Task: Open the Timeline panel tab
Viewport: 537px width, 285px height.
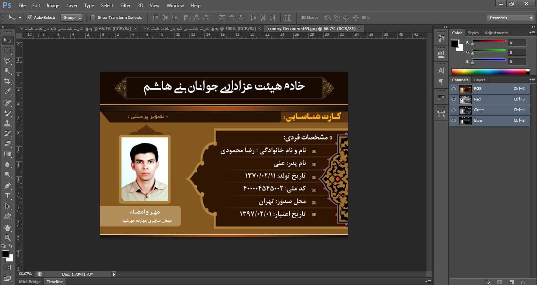Action: (55, 282)
